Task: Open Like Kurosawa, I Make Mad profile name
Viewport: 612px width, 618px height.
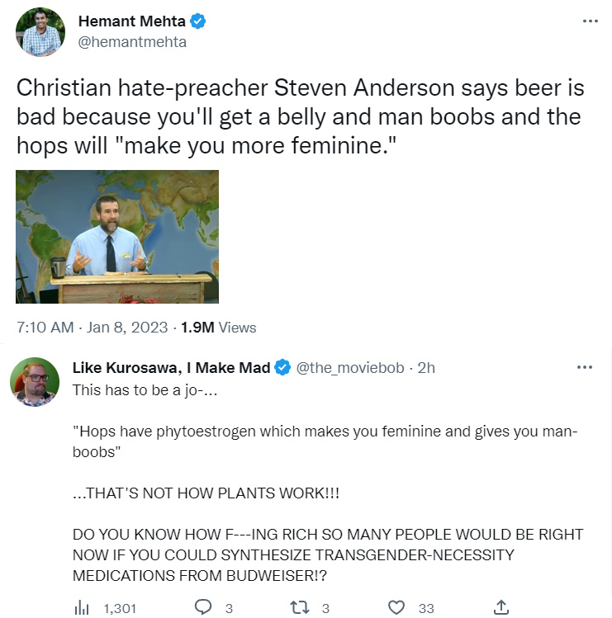Action: tap(171, 368)
